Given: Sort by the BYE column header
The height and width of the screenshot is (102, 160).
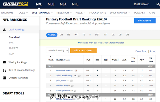Looking at the screenshot, I should [x=97, y=60].
